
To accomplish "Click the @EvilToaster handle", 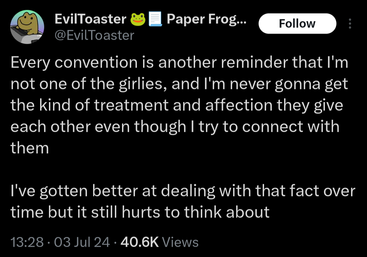I will tap(94, 36).
